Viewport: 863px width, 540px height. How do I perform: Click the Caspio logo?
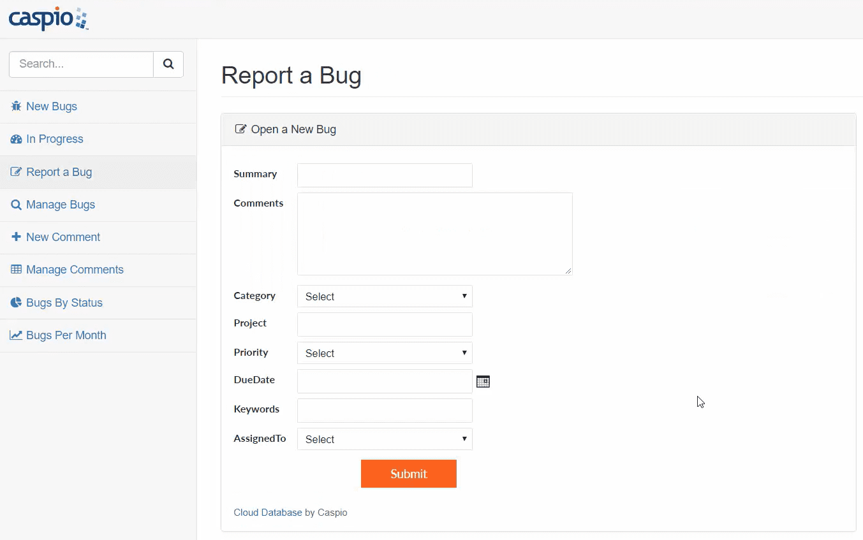click(48, 19)
